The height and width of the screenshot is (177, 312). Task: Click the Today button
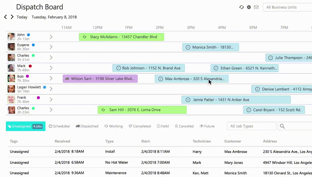coord(22,17)
